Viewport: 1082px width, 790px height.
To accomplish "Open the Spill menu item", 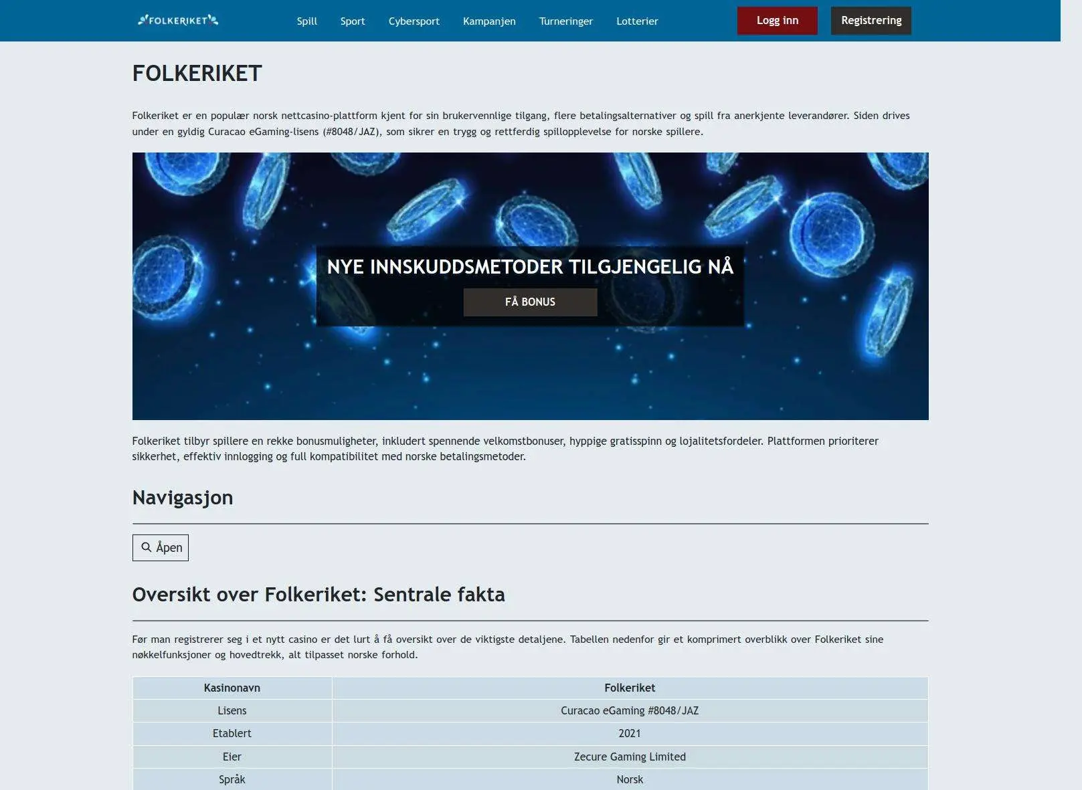I will point(307,21).
